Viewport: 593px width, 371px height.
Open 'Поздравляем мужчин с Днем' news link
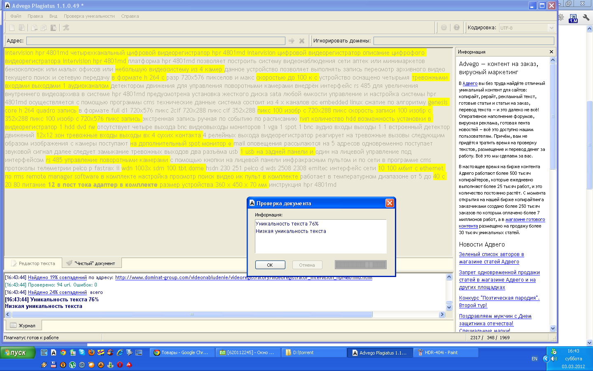point(495,320)
